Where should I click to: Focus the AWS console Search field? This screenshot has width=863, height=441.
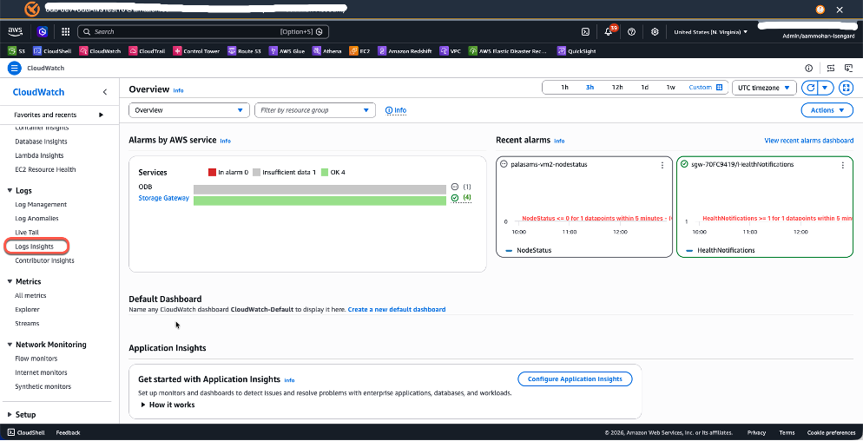[203, 32]
